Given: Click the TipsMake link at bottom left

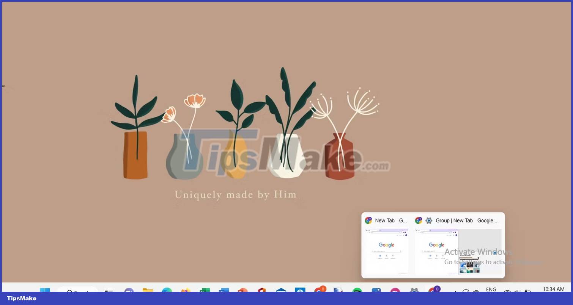Looking at the screenshot, I should click(x=21, y=298).
